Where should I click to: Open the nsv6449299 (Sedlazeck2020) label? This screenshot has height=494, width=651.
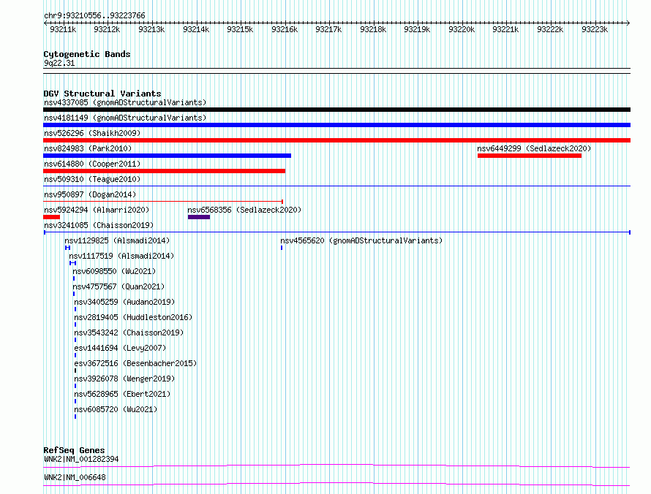coord(534,148)
